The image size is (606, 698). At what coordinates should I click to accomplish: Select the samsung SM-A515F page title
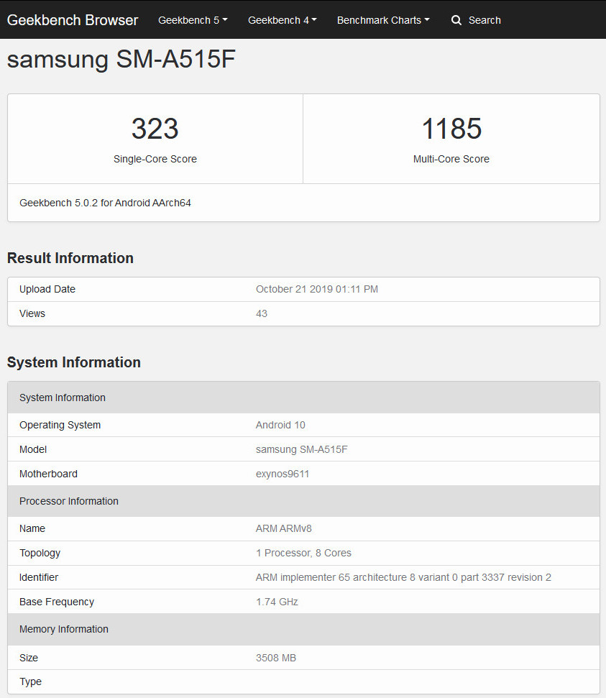click(x=121, y=60)
